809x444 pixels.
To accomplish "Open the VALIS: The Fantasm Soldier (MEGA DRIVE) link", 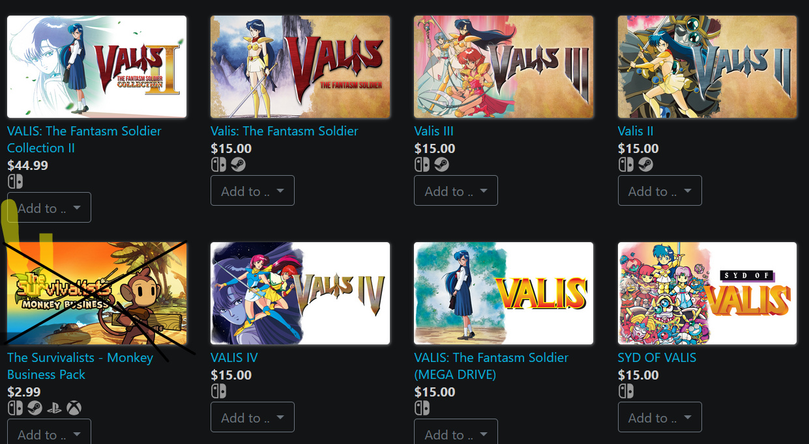I will point(491,366).
